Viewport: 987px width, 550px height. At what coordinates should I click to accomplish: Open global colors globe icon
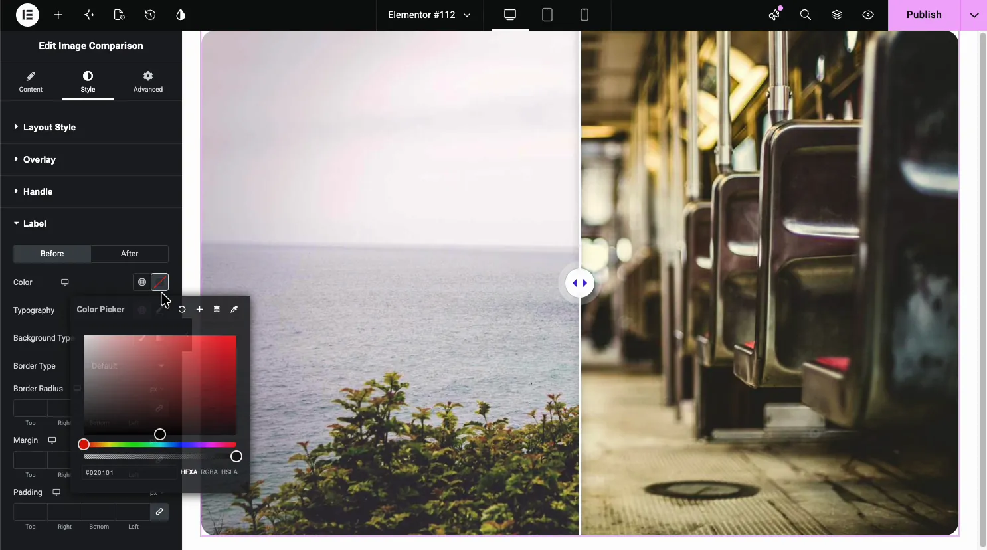click(142, 282)
